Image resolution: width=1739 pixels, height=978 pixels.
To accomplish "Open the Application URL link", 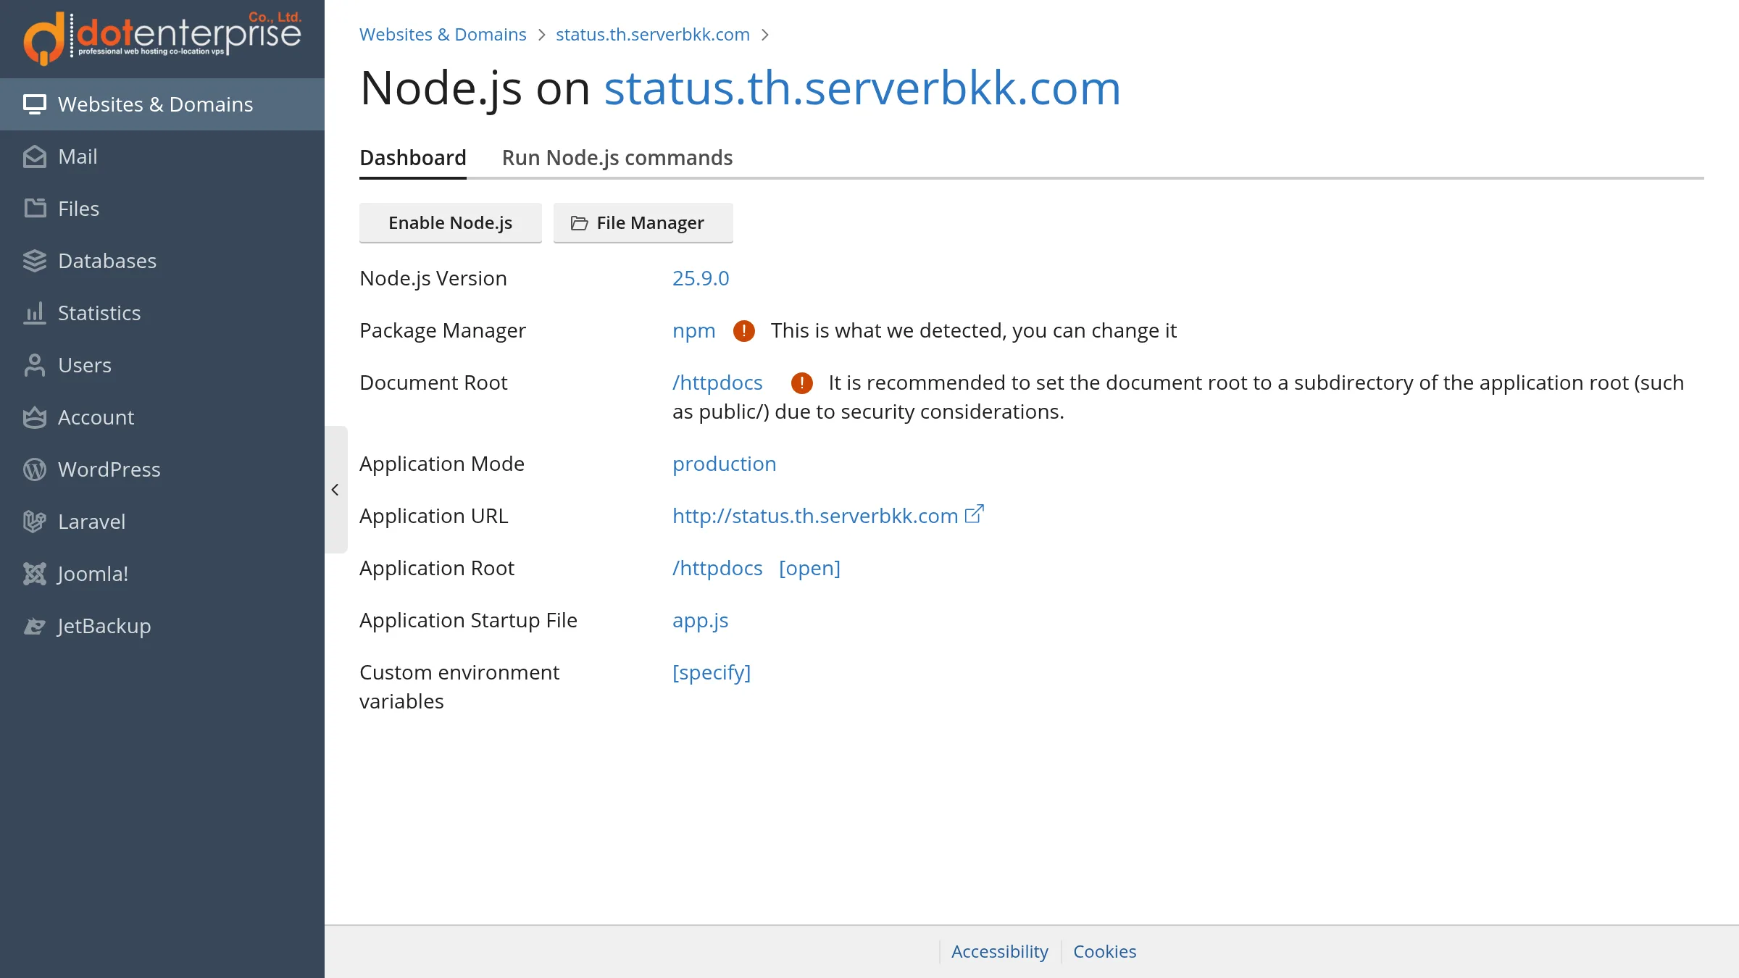I will 815,516.
